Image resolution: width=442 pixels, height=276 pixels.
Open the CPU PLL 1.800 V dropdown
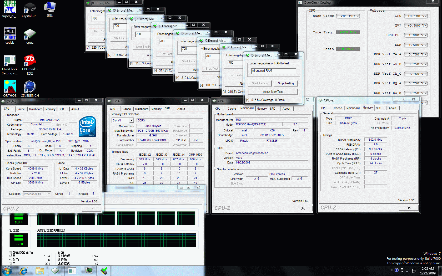pos(416,35)
